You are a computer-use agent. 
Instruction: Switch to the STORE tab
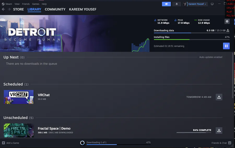click(x=19, y=9)
